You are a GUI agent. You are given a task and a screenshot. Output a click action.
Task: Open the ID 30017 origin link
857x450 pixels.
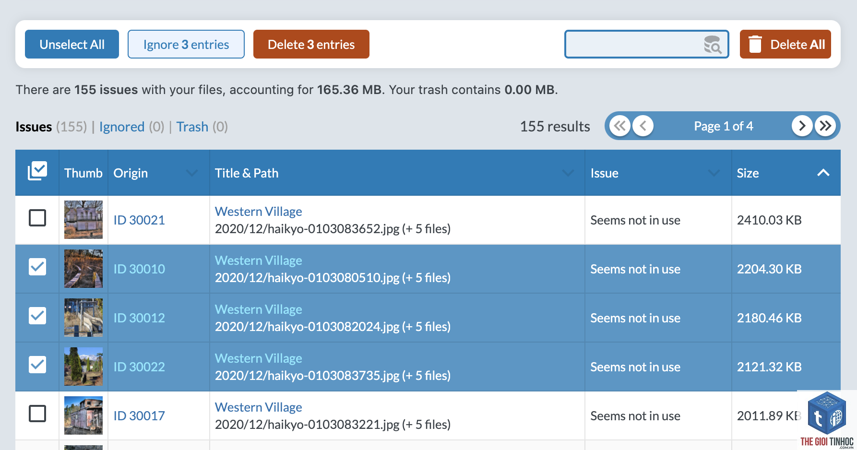coord(139,416)
